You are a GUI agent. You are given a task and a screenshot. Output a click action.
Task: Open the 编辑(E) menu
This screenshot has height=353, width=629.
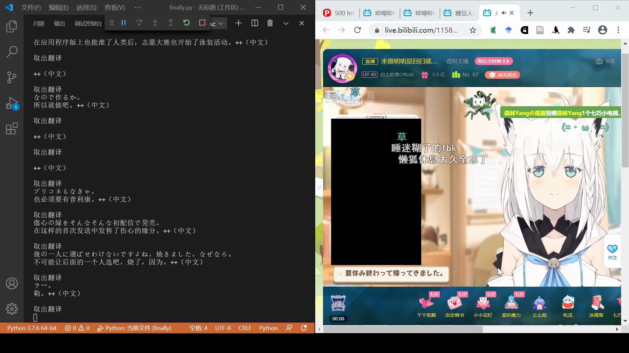[58, 8]
